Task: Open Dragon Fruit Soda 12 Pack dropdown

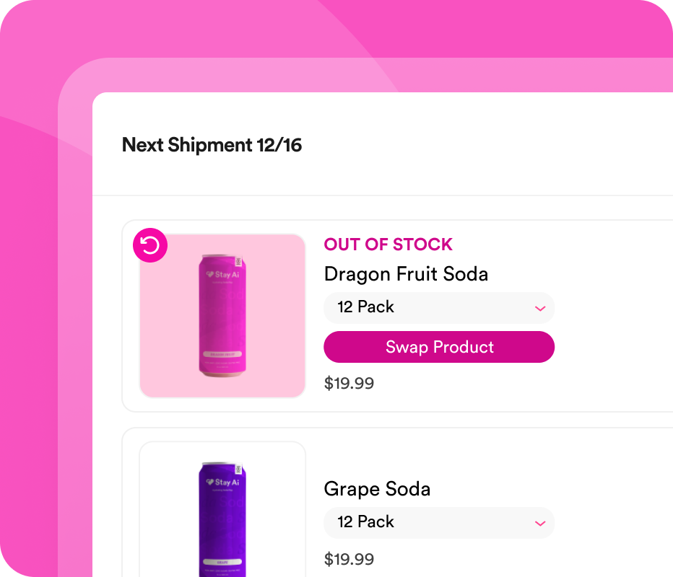Action: tap(438, 307)
